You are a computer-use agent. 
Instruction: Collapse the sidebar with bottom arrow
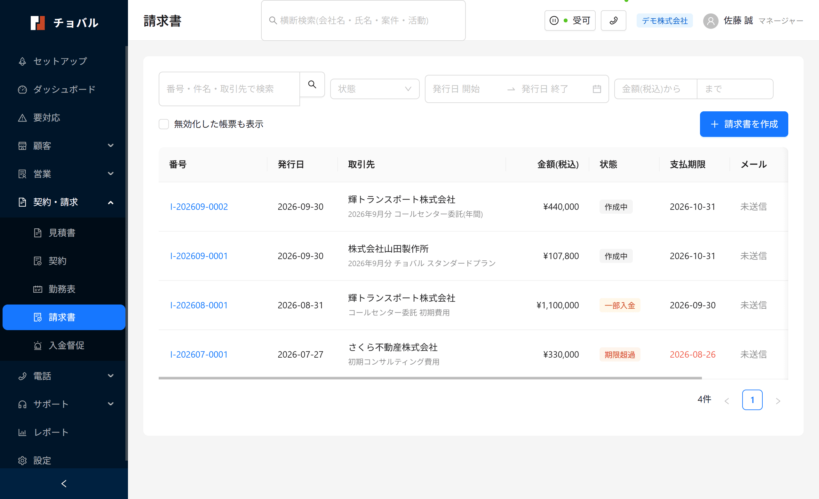click(x=64, y=484)
